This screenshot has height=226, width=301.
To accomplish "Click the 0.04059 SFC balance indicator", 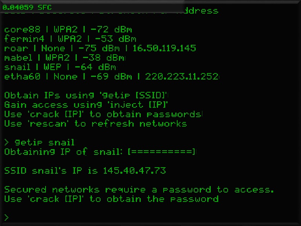I will [27, 8].
